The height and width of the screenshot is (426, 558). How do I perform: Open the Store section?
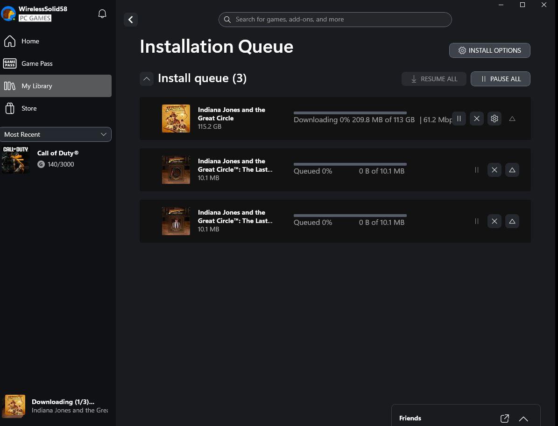click(x=28, y=108)
